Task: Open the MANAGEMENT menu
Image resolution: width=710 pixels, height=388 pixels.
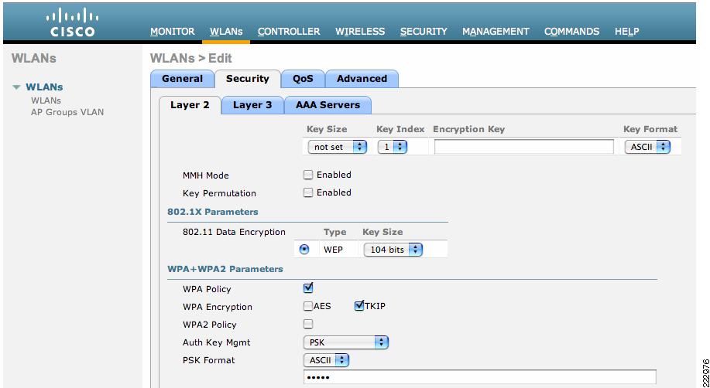Action: coord(496,32)
